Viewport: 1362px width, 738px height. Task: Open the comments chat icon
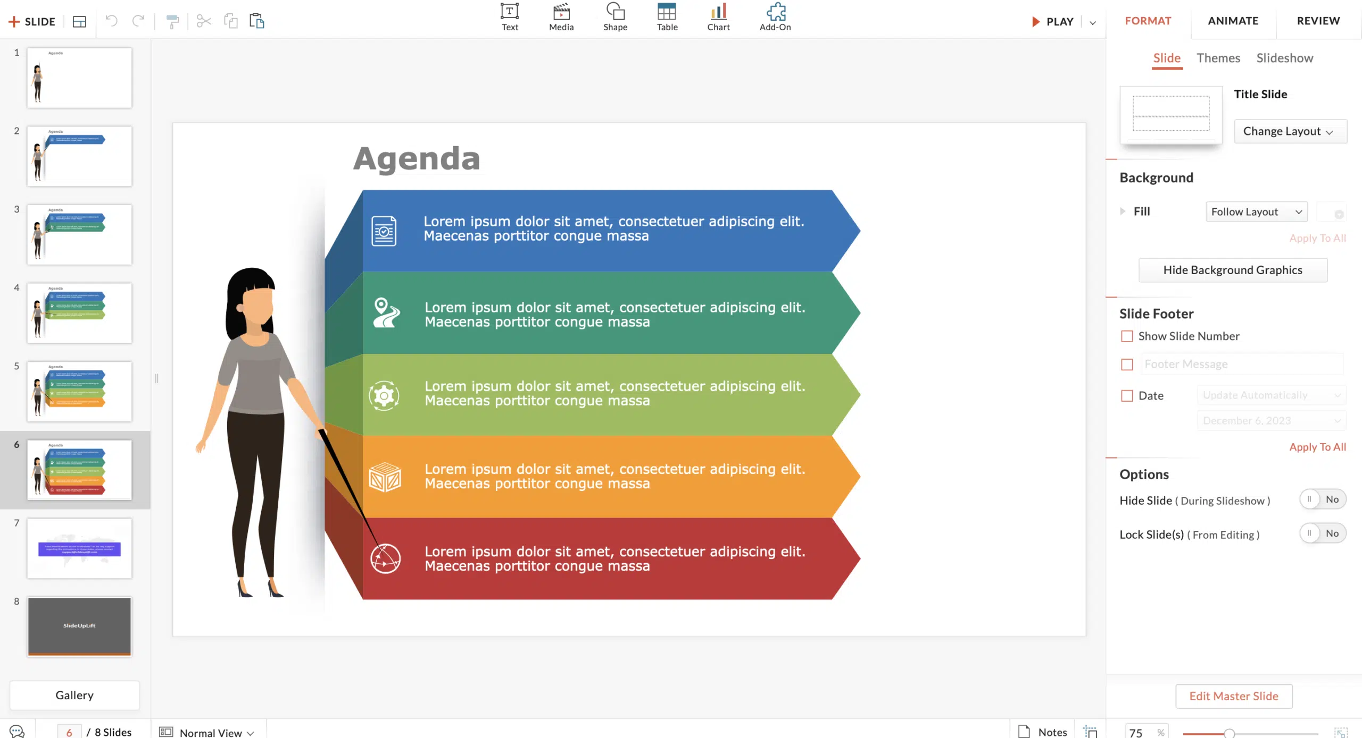[x=17, y=732]
